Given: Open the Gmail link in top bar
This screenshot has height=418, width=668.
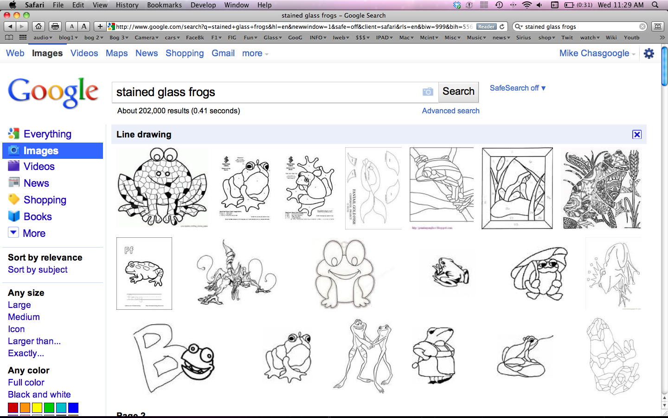Looking at the screenshot, I should 223,53.
